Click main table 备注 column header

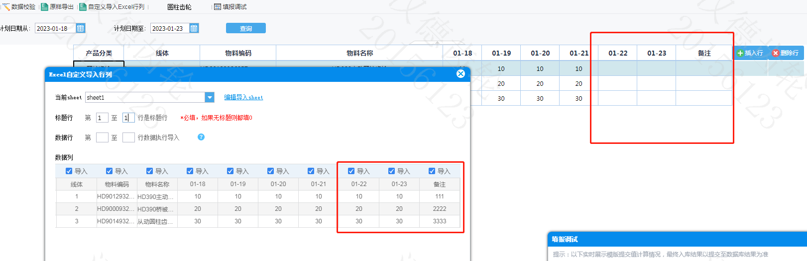pos(704,53)
